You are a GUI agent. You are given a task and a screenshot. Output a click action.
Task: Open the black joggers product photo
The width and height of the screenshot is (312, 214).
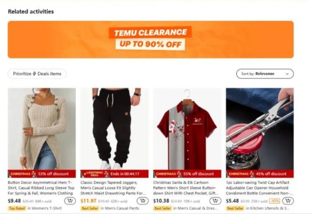tap(114, 129)
